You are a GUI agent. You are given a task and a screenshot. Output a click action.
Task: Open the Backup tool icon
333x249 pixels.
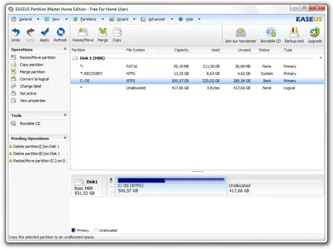click(x=294, y=33)
